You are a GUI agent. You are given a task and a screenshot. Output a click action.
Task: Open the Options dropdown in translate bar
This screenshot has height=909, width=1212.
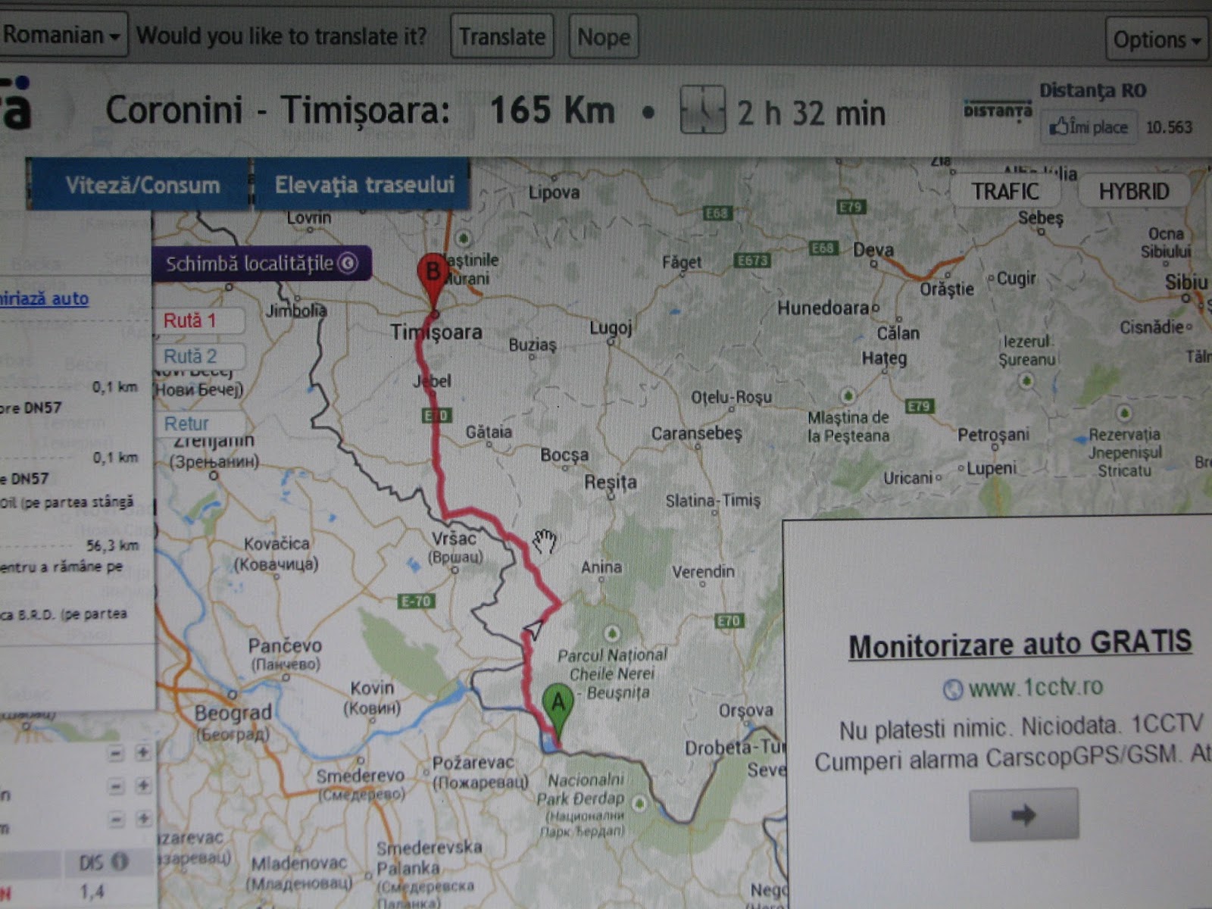(x=1157, y=39)
